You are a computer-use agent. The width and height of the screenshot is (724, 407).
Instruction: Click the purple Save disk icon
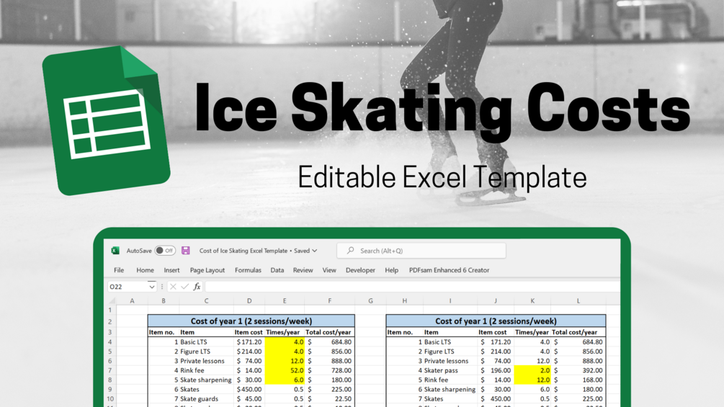coord(186,251)
